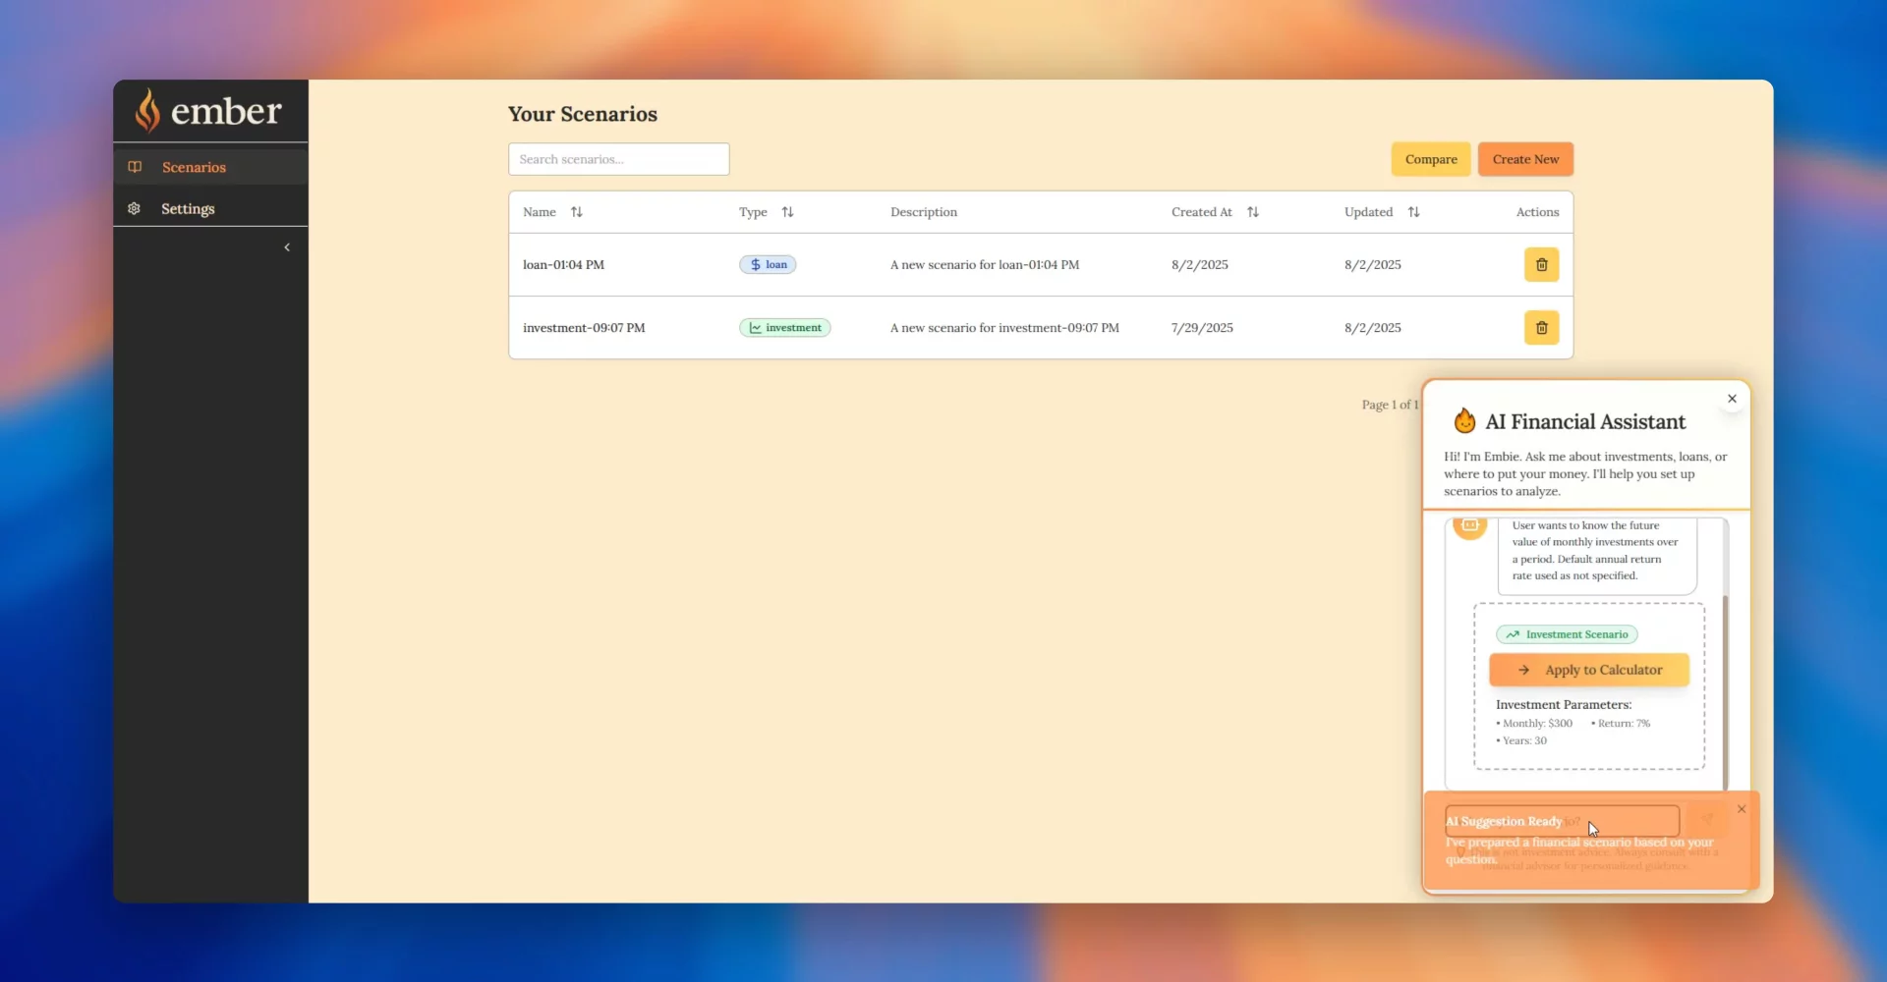Click Apply to Calculator button
Screen dimensions: 1887x982
tap(1588, 670)
